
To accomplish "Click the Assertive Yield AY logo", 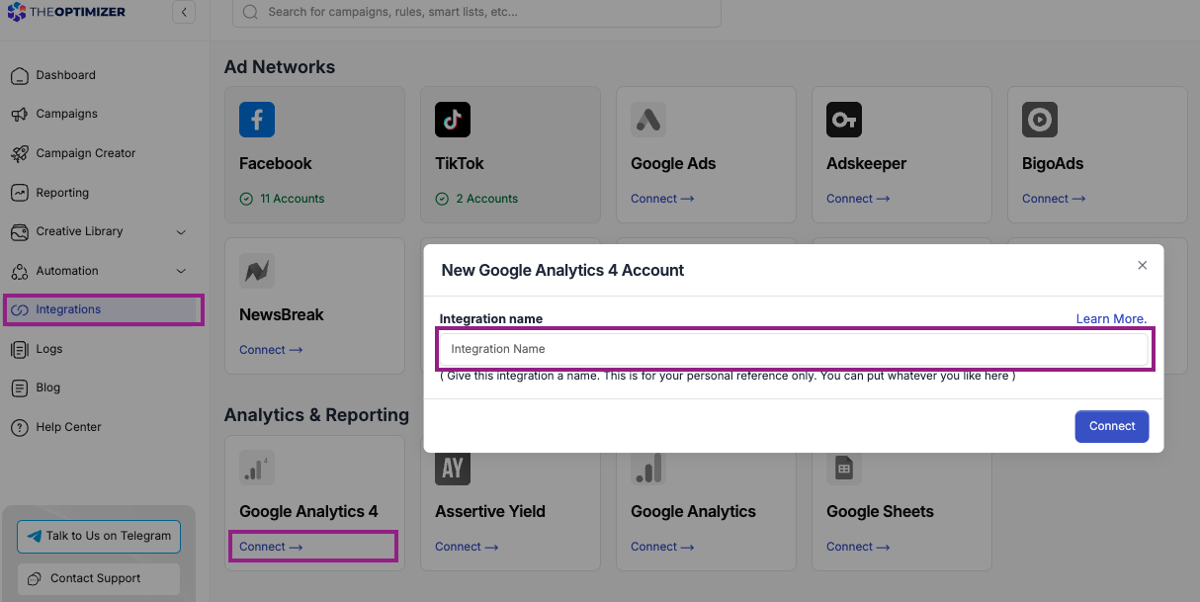I will pos(453,468).
